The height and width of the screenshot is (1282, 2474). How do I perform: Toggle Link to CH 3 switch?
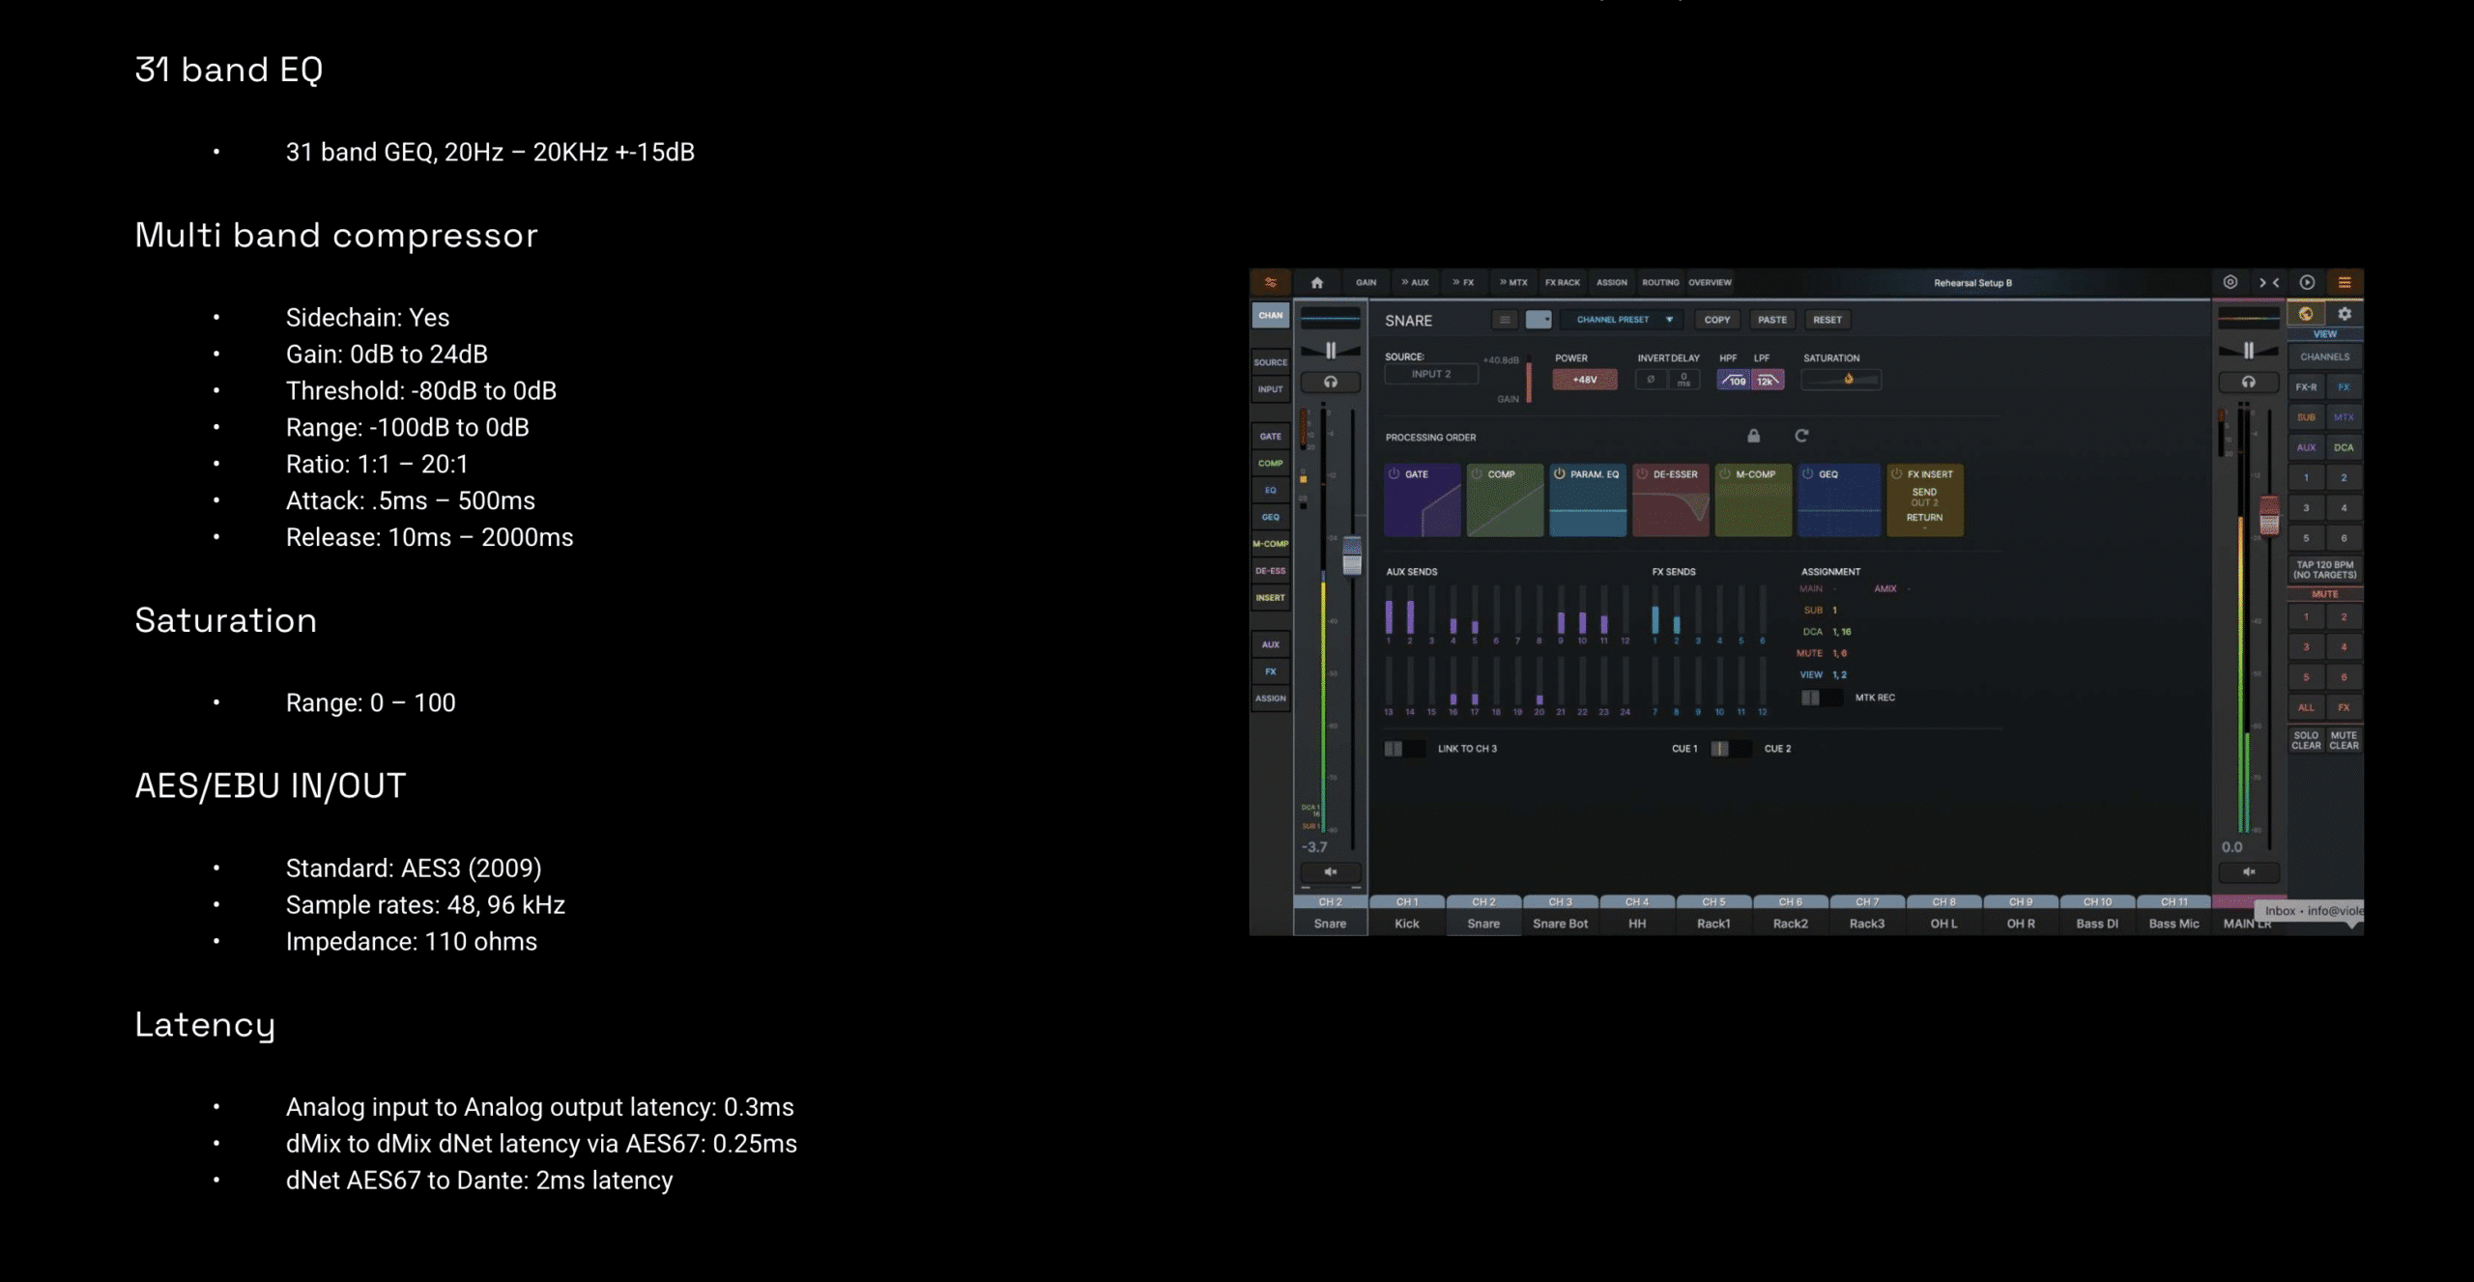click(1402, 749)
